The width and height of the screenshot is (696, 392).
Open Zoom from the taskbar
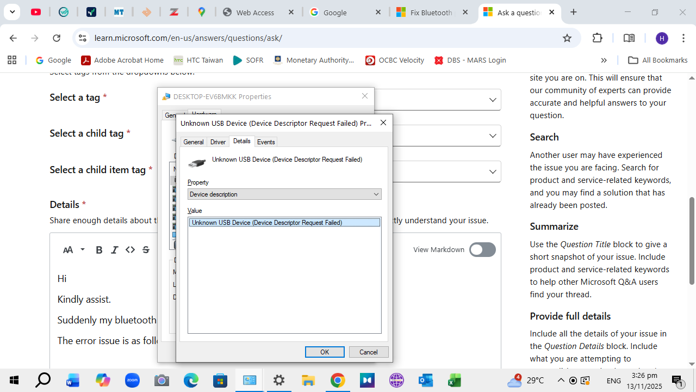click(x=132, y=380)
